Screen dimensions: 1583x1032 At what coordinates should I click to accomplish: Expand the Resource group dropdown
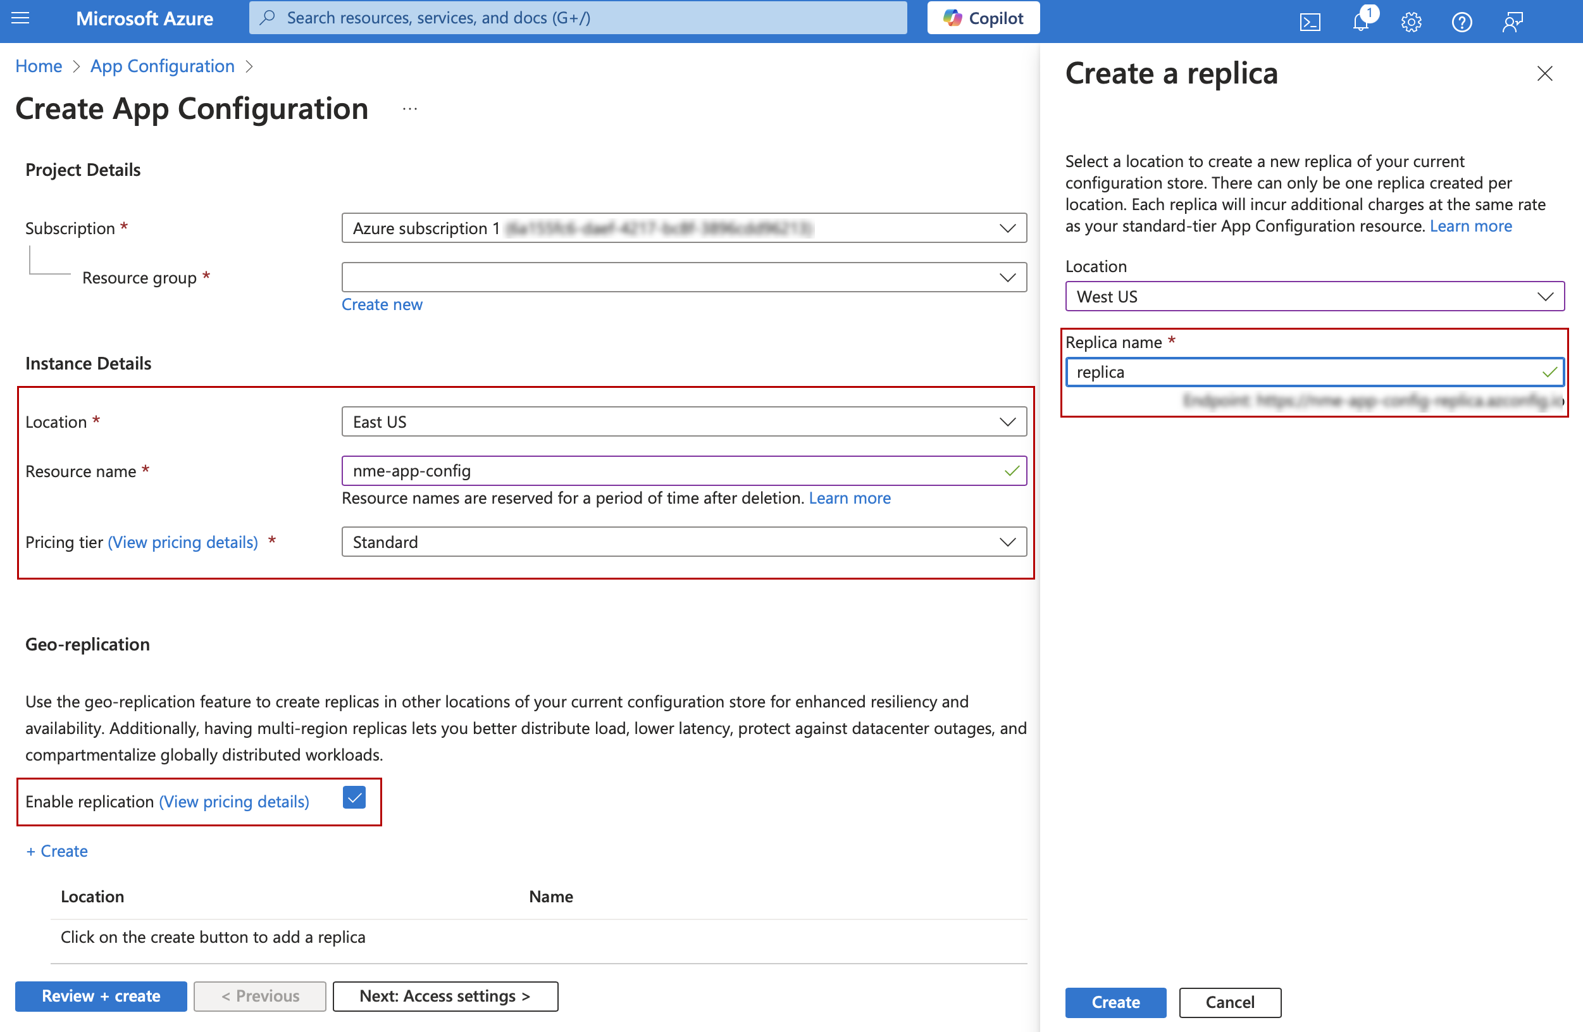(684, 278)
